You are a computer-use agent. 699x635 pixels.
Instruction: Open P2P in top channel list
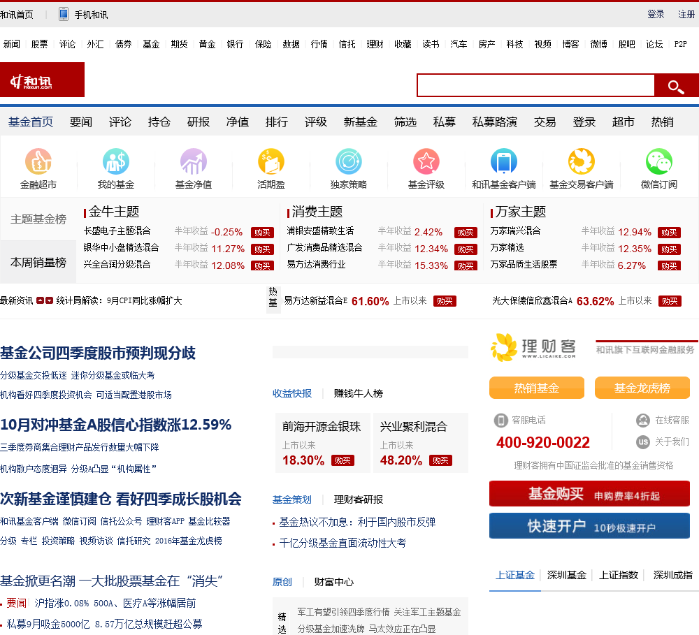(680, 44)
